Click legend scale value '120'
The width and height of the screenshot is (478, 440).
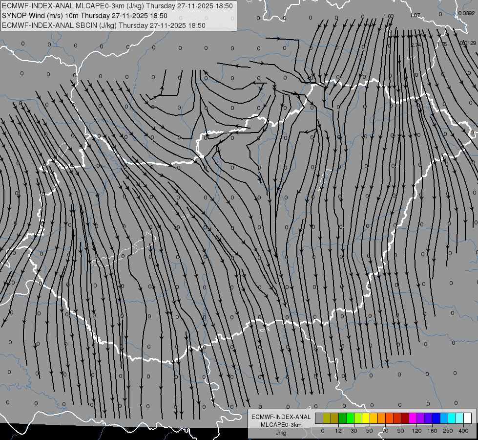point(417,431)
